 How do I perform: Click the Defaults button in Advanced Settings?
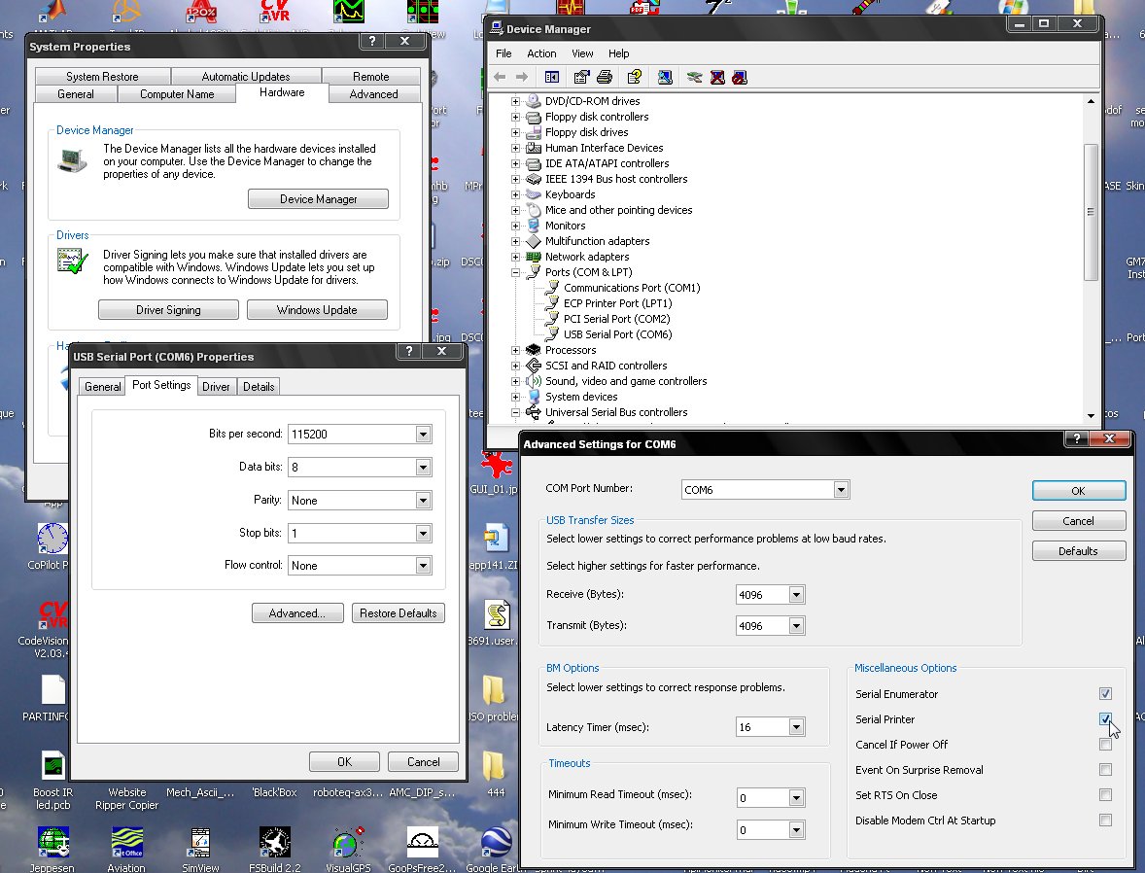(1078, 551)
